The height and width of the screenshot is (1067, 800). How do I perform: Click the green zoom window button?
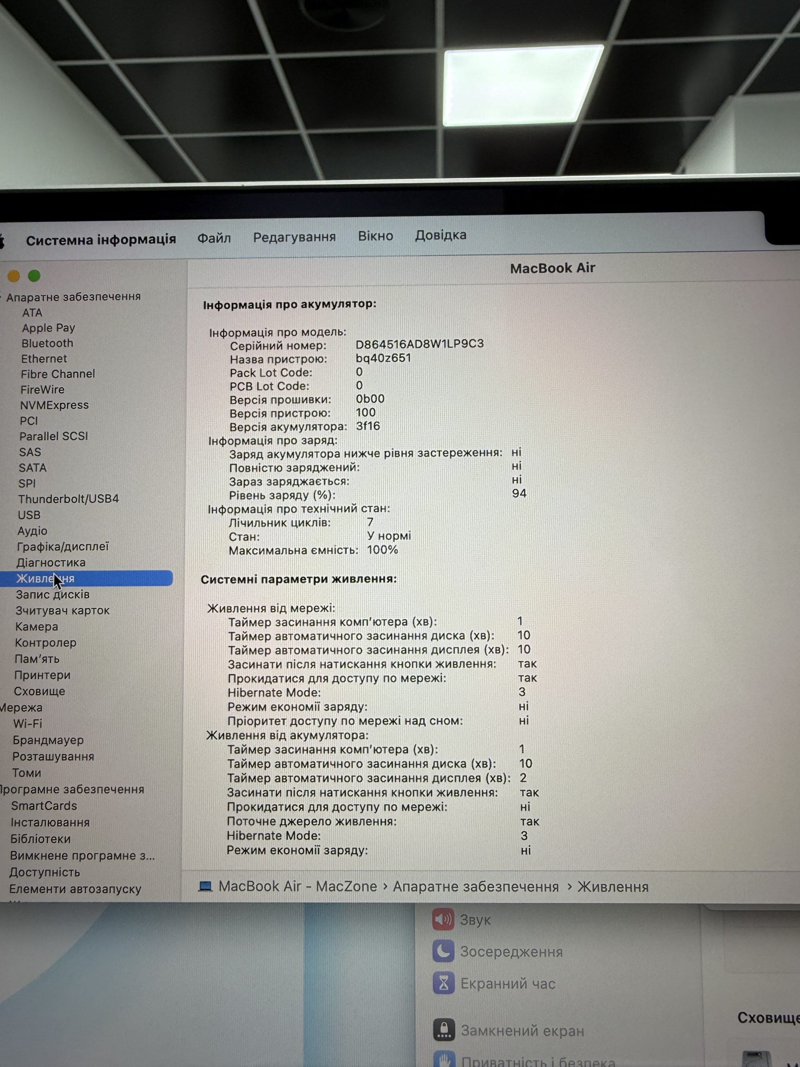click(x=34, y=276)
